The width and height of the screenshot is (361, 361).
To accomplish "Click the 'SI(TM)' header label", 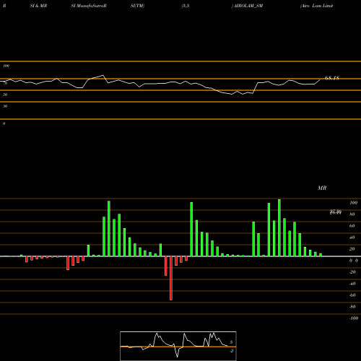I will 137,6.
